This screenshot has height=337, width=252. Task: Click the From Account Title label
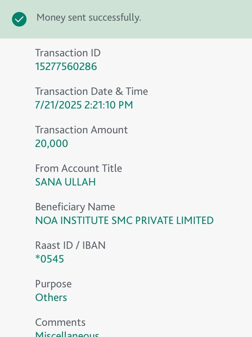[78, 168]
